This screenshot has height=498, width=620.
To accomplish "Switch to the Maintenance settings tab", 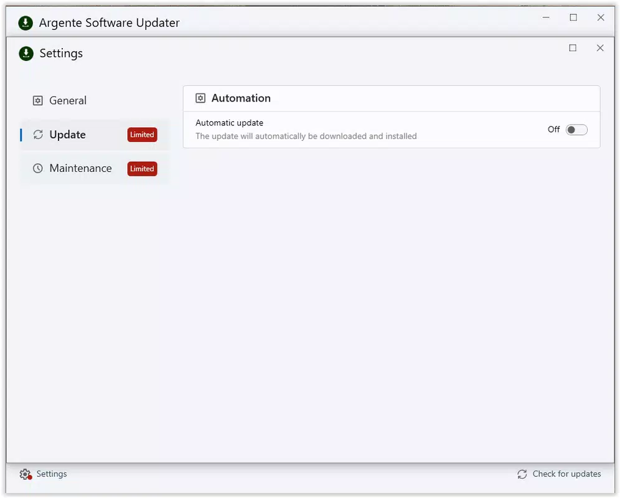I will pyautogui.click(x=95, y=169).
